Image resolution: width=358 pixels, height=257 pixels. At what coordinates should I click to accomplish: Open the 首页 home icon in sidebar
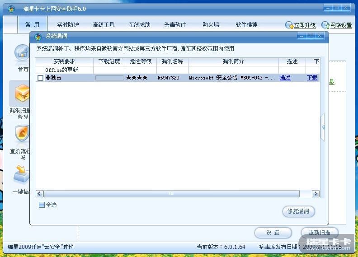(x=22, y=53)
